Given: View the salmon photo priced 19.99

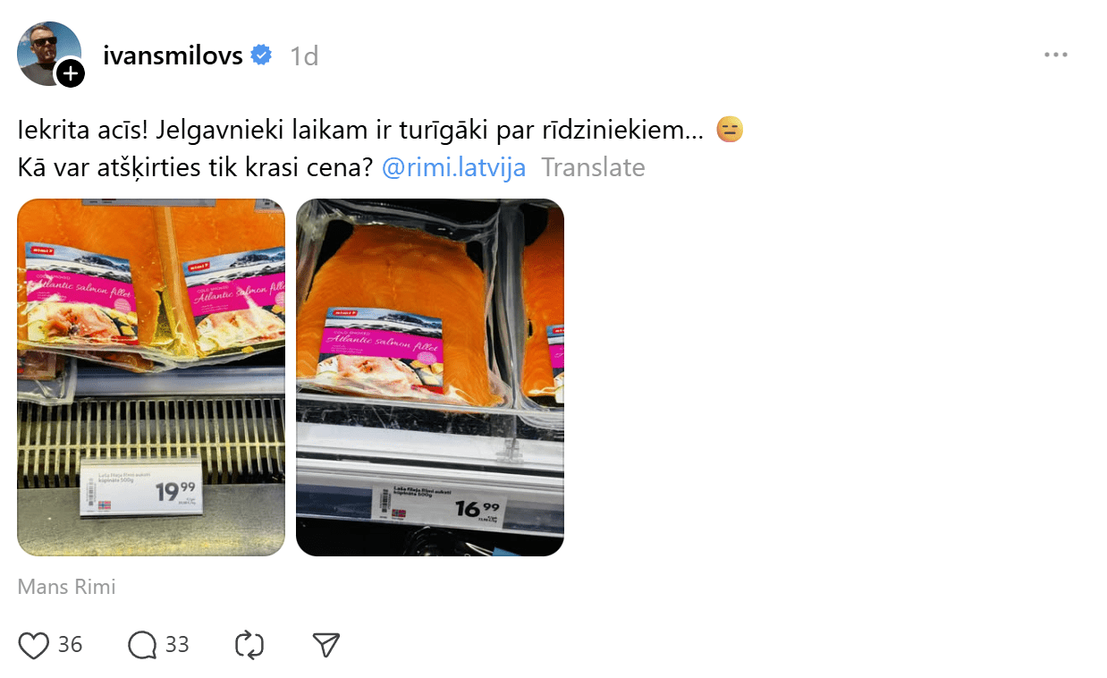Looking at the screenshot, I should coord(151,377).
